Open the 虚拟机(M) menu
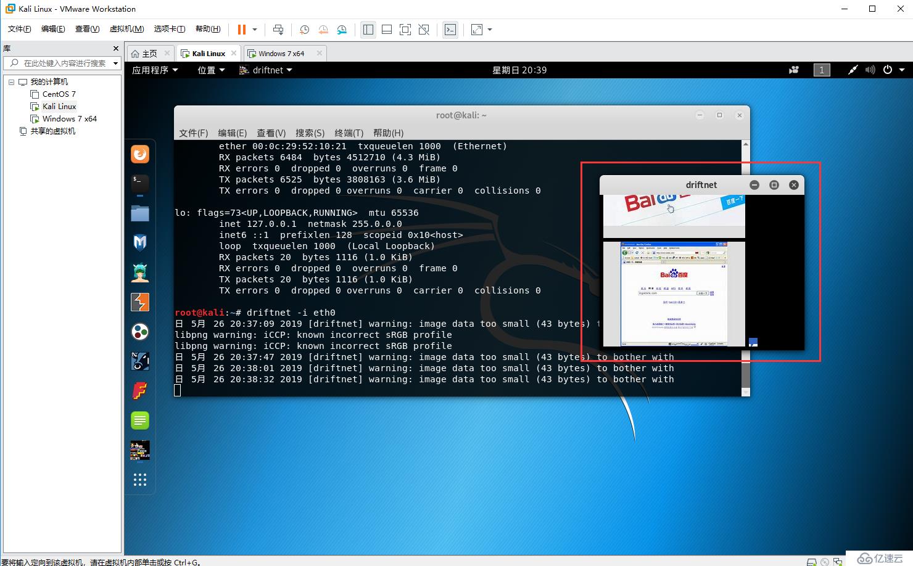This screenshot has width=913, height=566. point(126,29)
